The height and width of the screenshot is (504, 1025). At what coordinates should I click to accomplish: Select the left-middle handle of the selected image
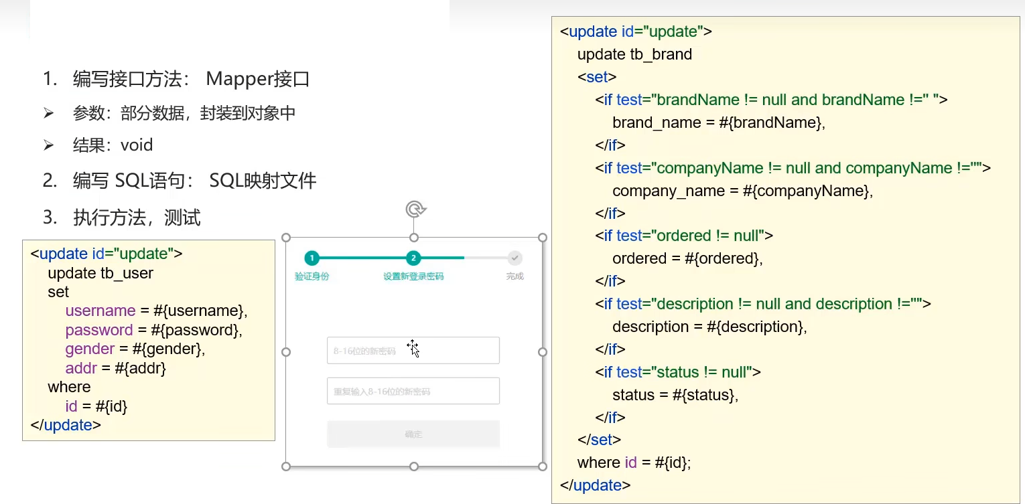(286, 351)
